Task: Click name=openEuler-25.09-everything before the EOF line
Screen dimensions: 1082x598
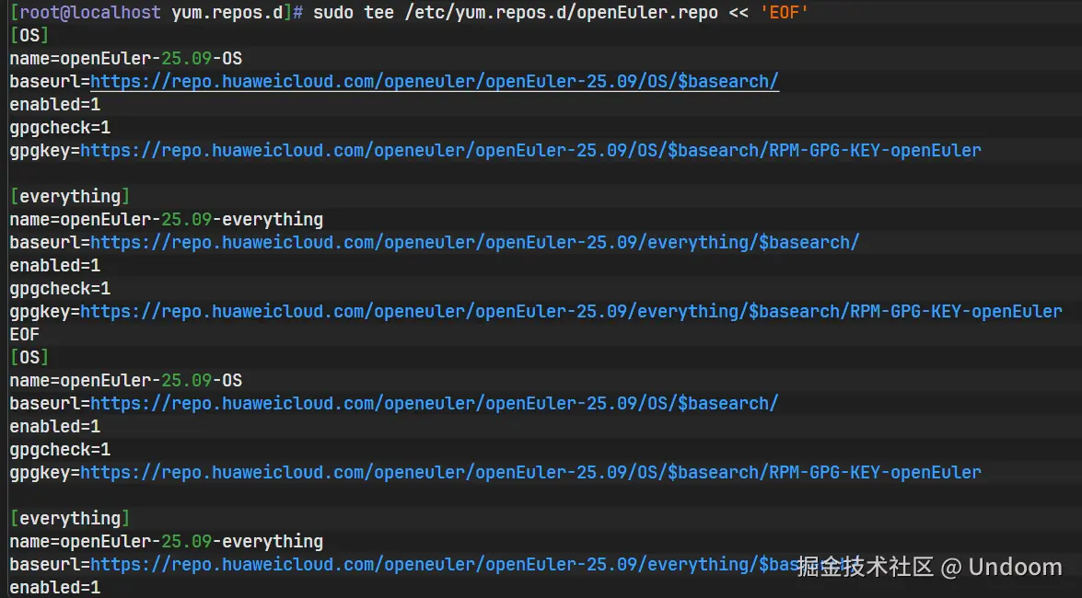Action: pyautogui.click(x=167, y=219)
